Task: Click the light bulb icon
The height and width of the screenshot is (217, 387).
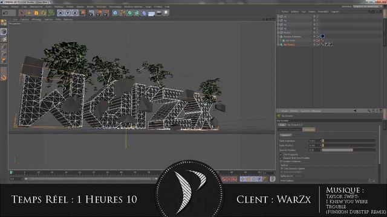Action: point(166,13)
